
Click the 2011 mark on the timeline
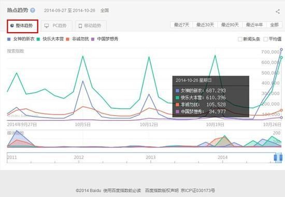point(12,157)
